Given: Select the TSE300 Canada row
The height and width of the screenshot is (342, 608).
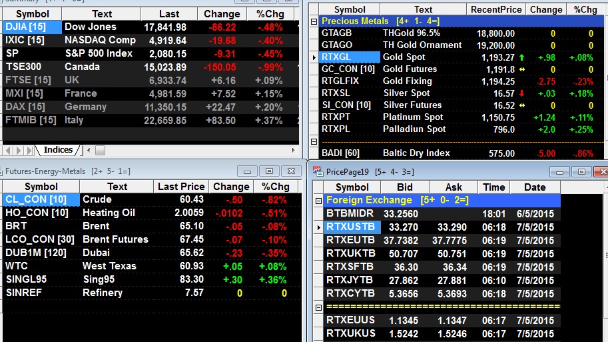Looking at the screenshot, I should pos(151,67).
